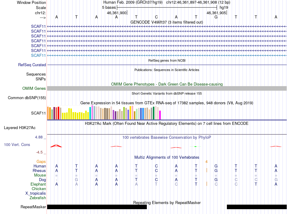
Task: Click the Scale track label
Action: pyautogui.click(x=41, y=8)
